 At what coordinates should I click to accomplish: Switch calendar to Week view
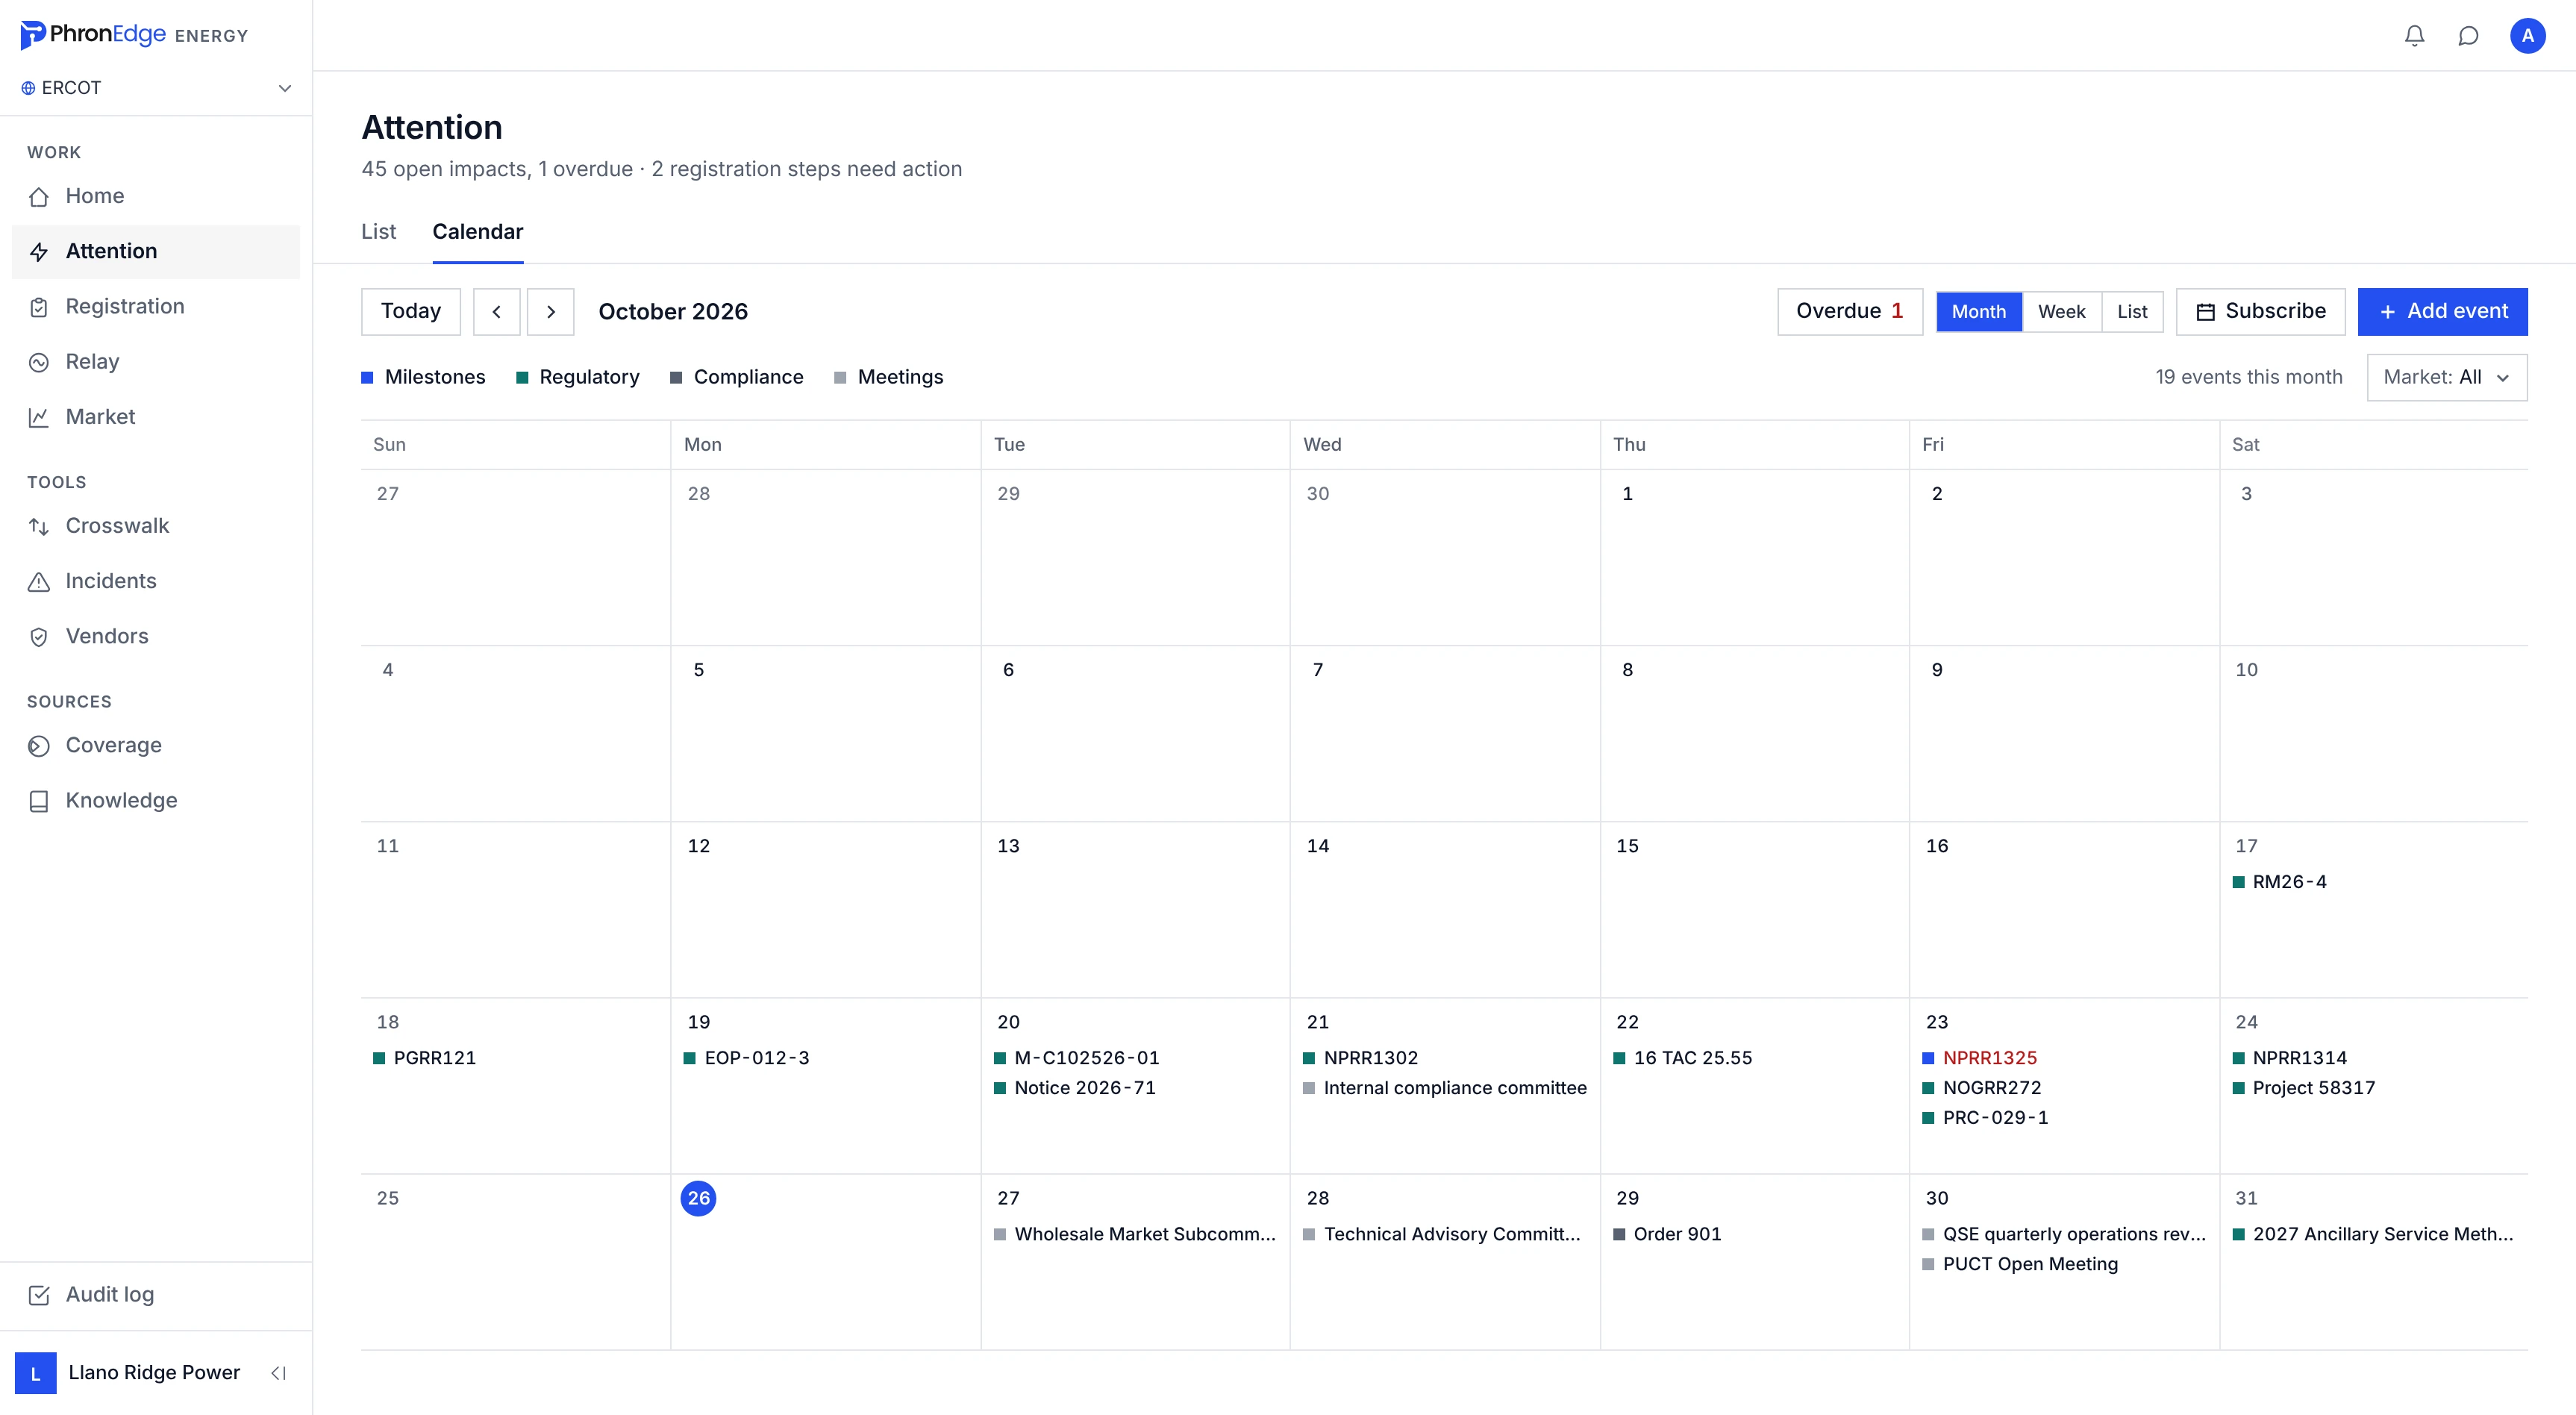2061,312
